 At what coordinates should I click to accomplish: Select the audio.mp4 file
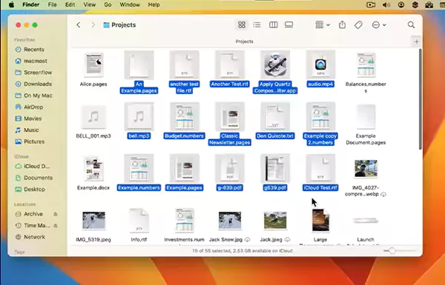[320, 69]
